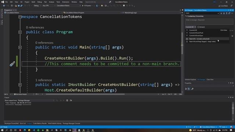Click the outgoing / incoming commits link
The image size is (235, 132).
(x=195, y=16)
